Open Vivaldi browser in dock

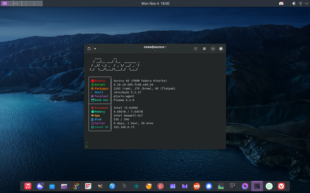coord(281,186)
